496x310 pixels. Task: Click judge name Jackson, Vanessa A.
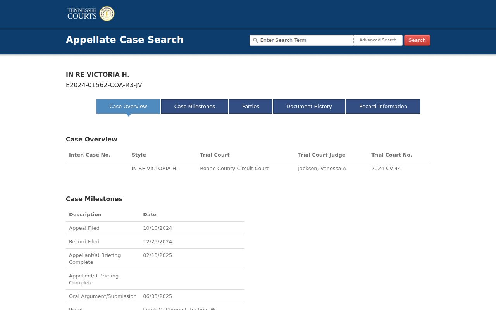[323, 169]
